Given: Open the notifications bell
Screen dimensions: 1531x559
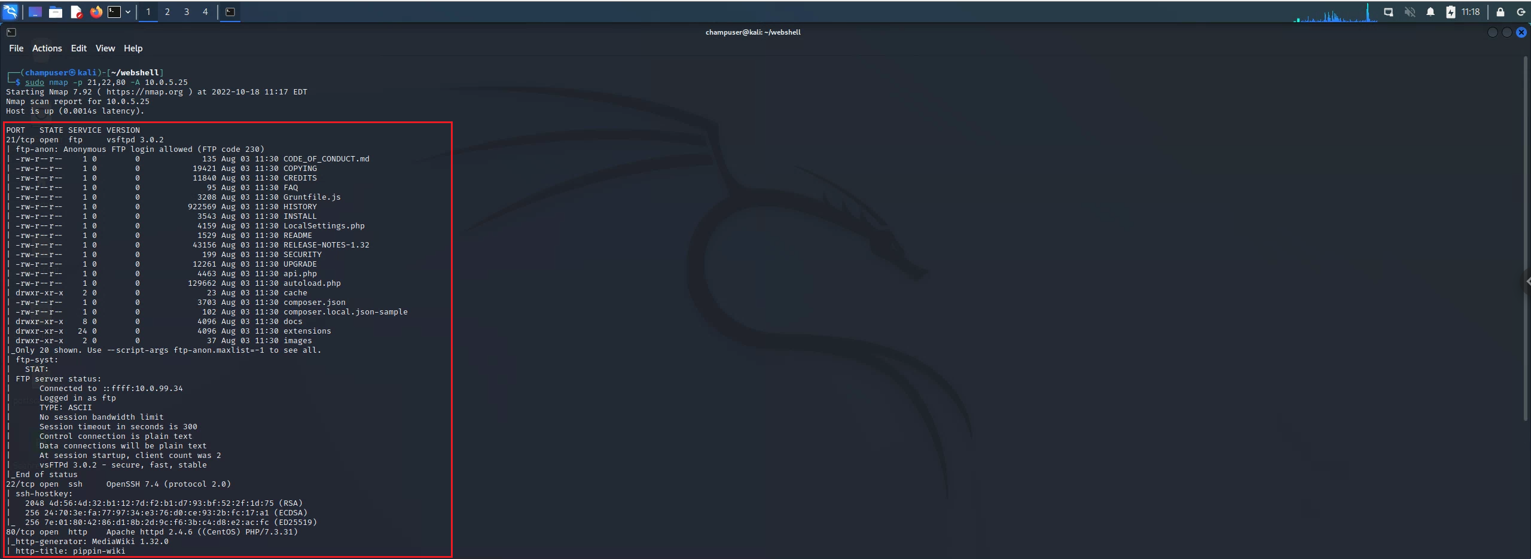Looking at the screenshot, I should 1431,12.
